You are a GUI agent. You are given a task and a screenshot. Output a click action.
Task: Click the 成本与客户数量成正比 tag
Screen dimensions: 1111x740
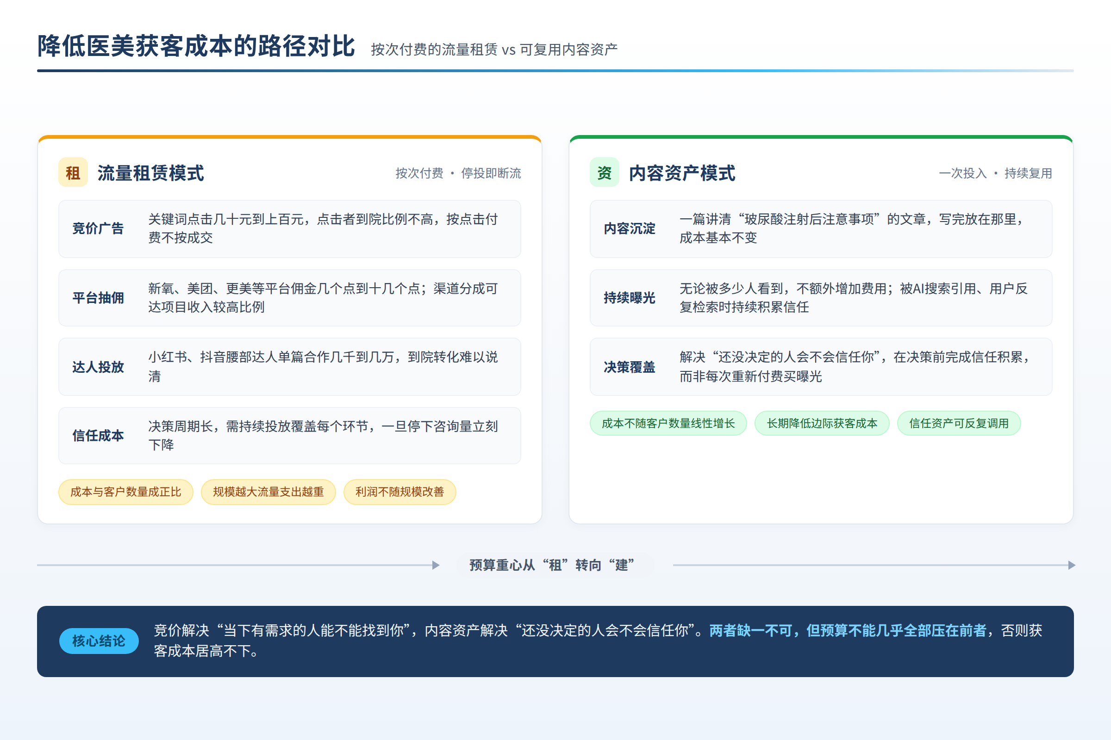125,492
